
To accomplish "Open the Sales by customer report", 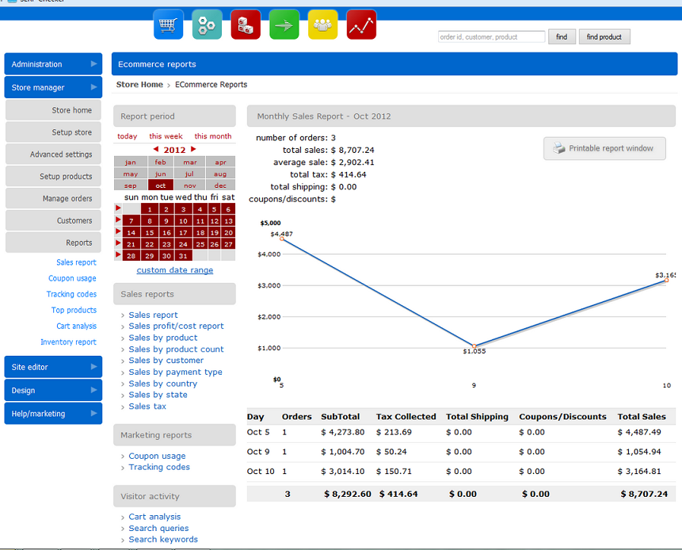I will point(166,361).
